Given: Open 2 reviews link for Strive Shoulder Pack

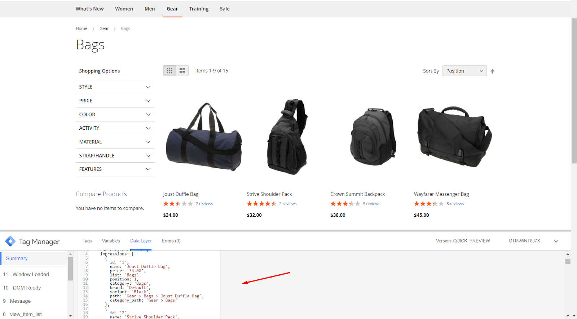Looking at the screenshot, I should [287, 204].
